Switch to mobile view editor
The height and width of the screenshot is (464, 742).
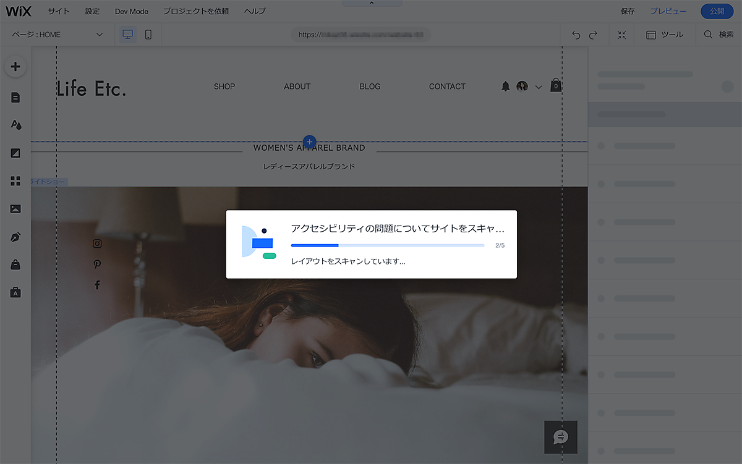(148, 35)
